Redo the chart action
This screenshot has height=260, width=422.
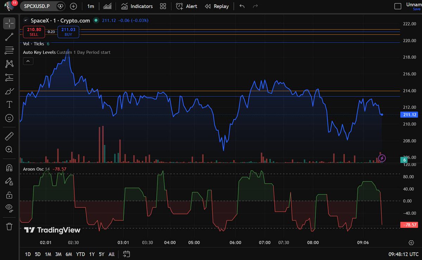[x=255, y=6]
